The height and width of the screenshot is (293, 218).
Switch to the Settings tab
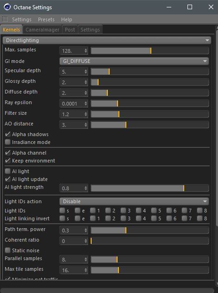90,30
